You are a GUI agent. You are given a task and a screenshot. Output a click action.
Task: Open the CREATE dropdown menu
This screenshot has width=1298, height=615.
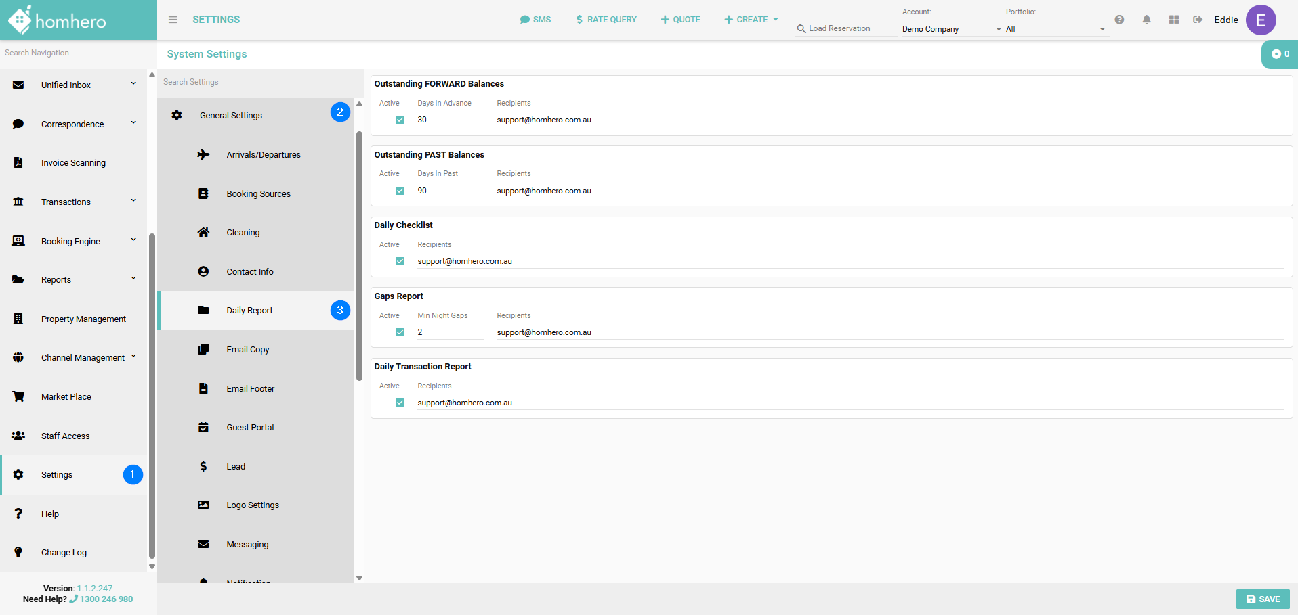click(751, 20)
